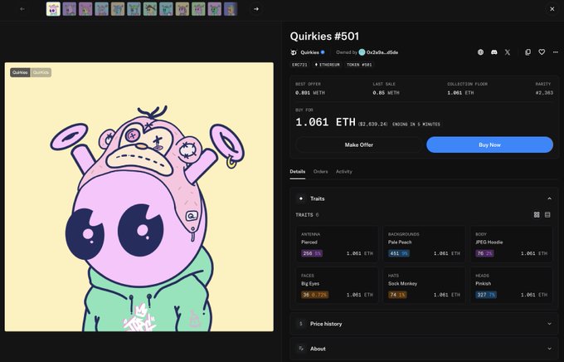
Task: Go to the previous item with the left arrow
Action: 22,9
